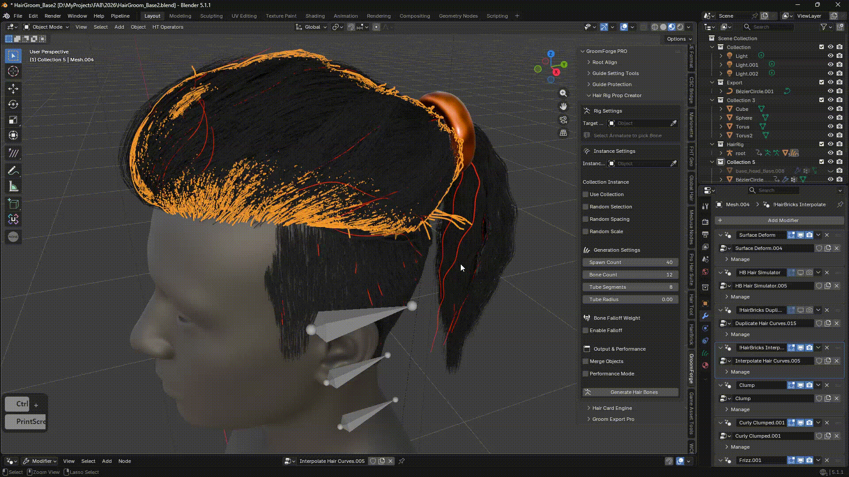The width and height of the screenshot is (849, 477).
Task: Activate the Transform tool
Action: 13,135
